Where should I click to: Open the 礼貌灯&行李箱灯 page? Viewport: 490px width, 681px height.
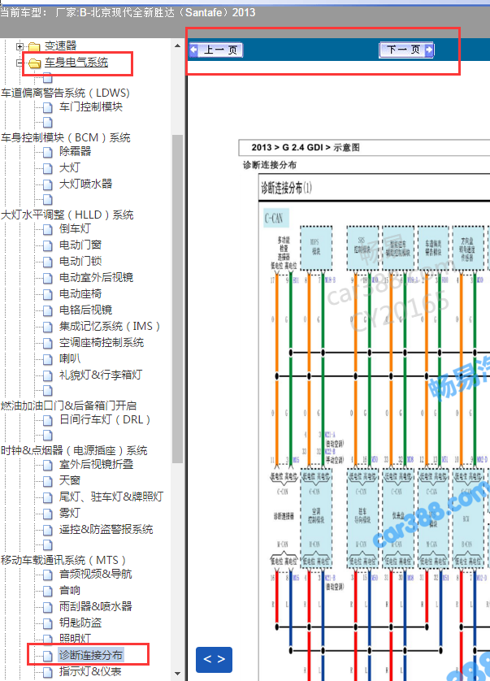coord(100,375)
